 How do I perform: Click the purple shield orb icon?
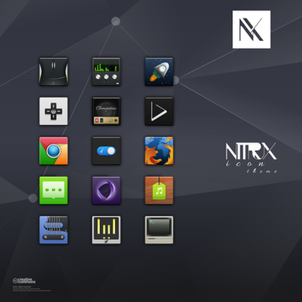pyautogui.click(x=106, y=190)
